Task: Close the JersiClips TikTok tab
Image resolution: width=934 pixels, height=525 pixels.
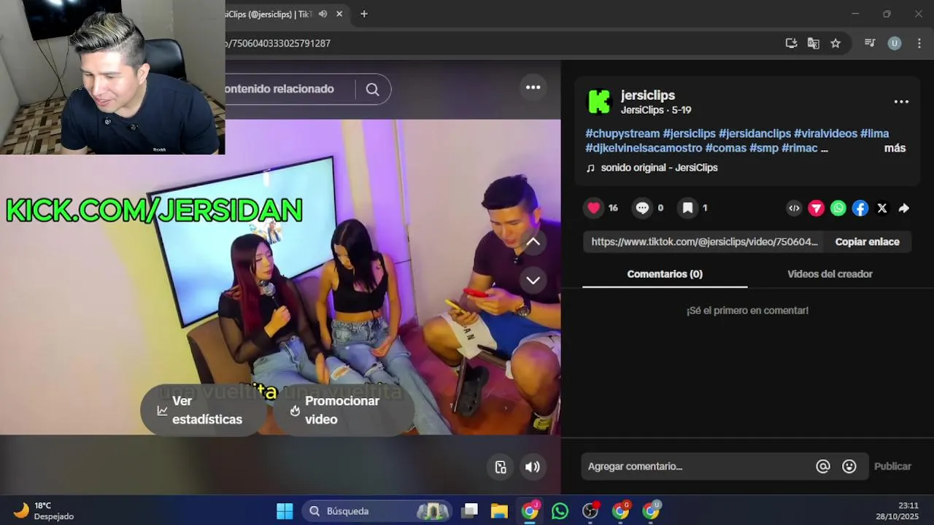Action: (x=339, y=14)
